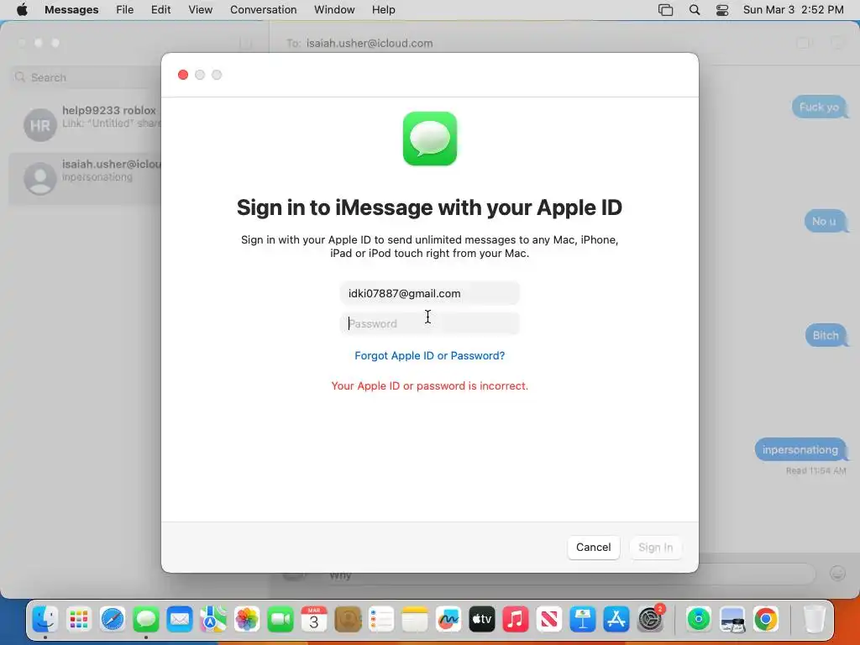The width and height of the screenshot is (860, 645).
Task: Open Apple TV from the dock
Action: [482, 620]
